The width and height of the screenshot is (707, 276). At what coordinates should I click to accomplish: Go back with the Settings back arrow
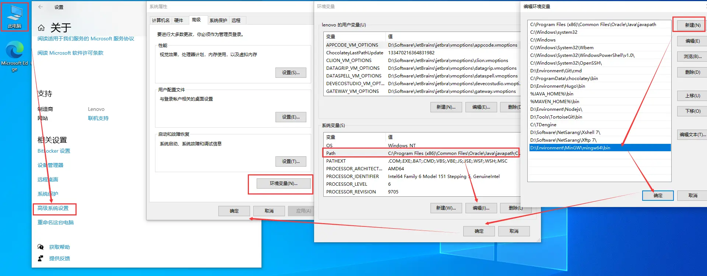click(41, 7)
